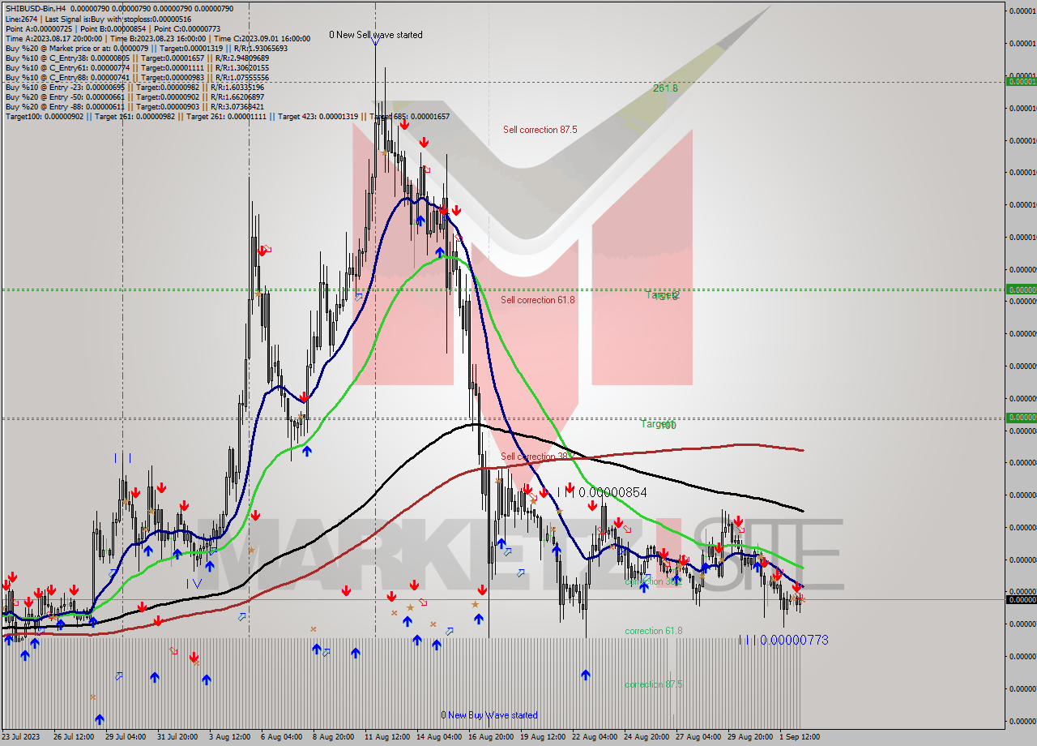Click the 'Buy %20 @ Entry -88' row
1037x746 pixels.
point(134,107)
